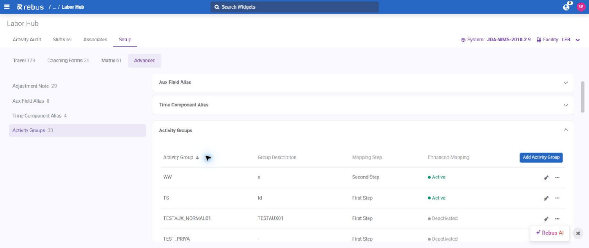Click the WW activity group cell

coord(167,177)
